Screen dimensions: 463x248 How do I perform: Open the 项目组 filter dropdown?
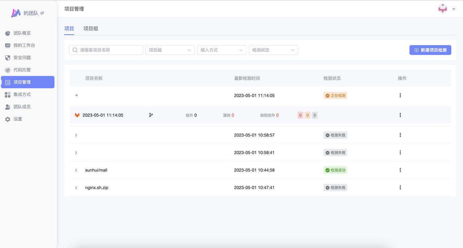pos(170,50)
